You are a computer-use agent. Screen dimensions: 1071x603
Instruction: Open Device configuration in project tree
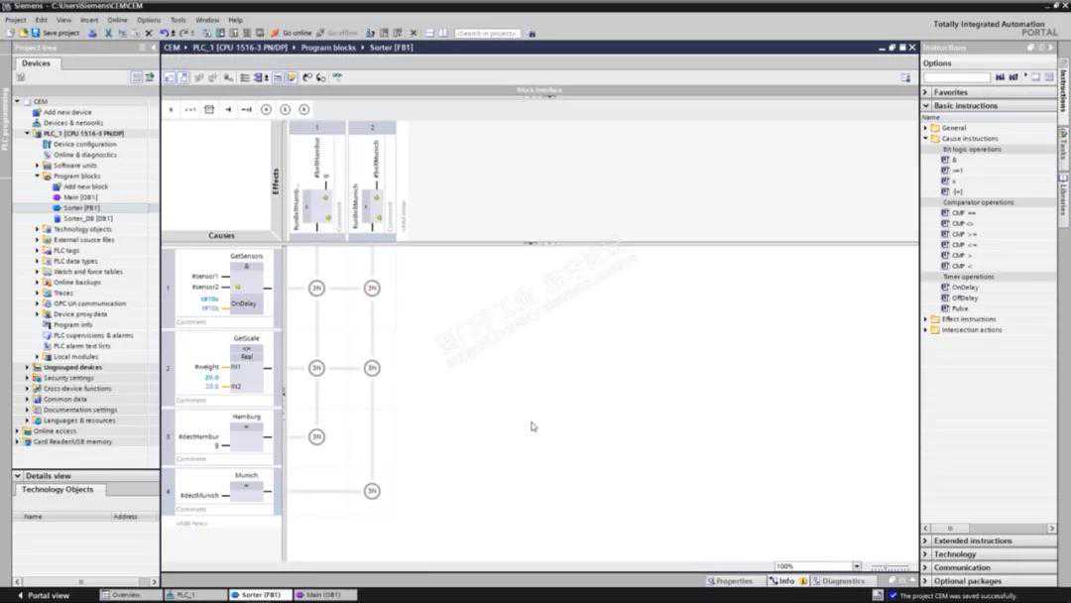84,144
